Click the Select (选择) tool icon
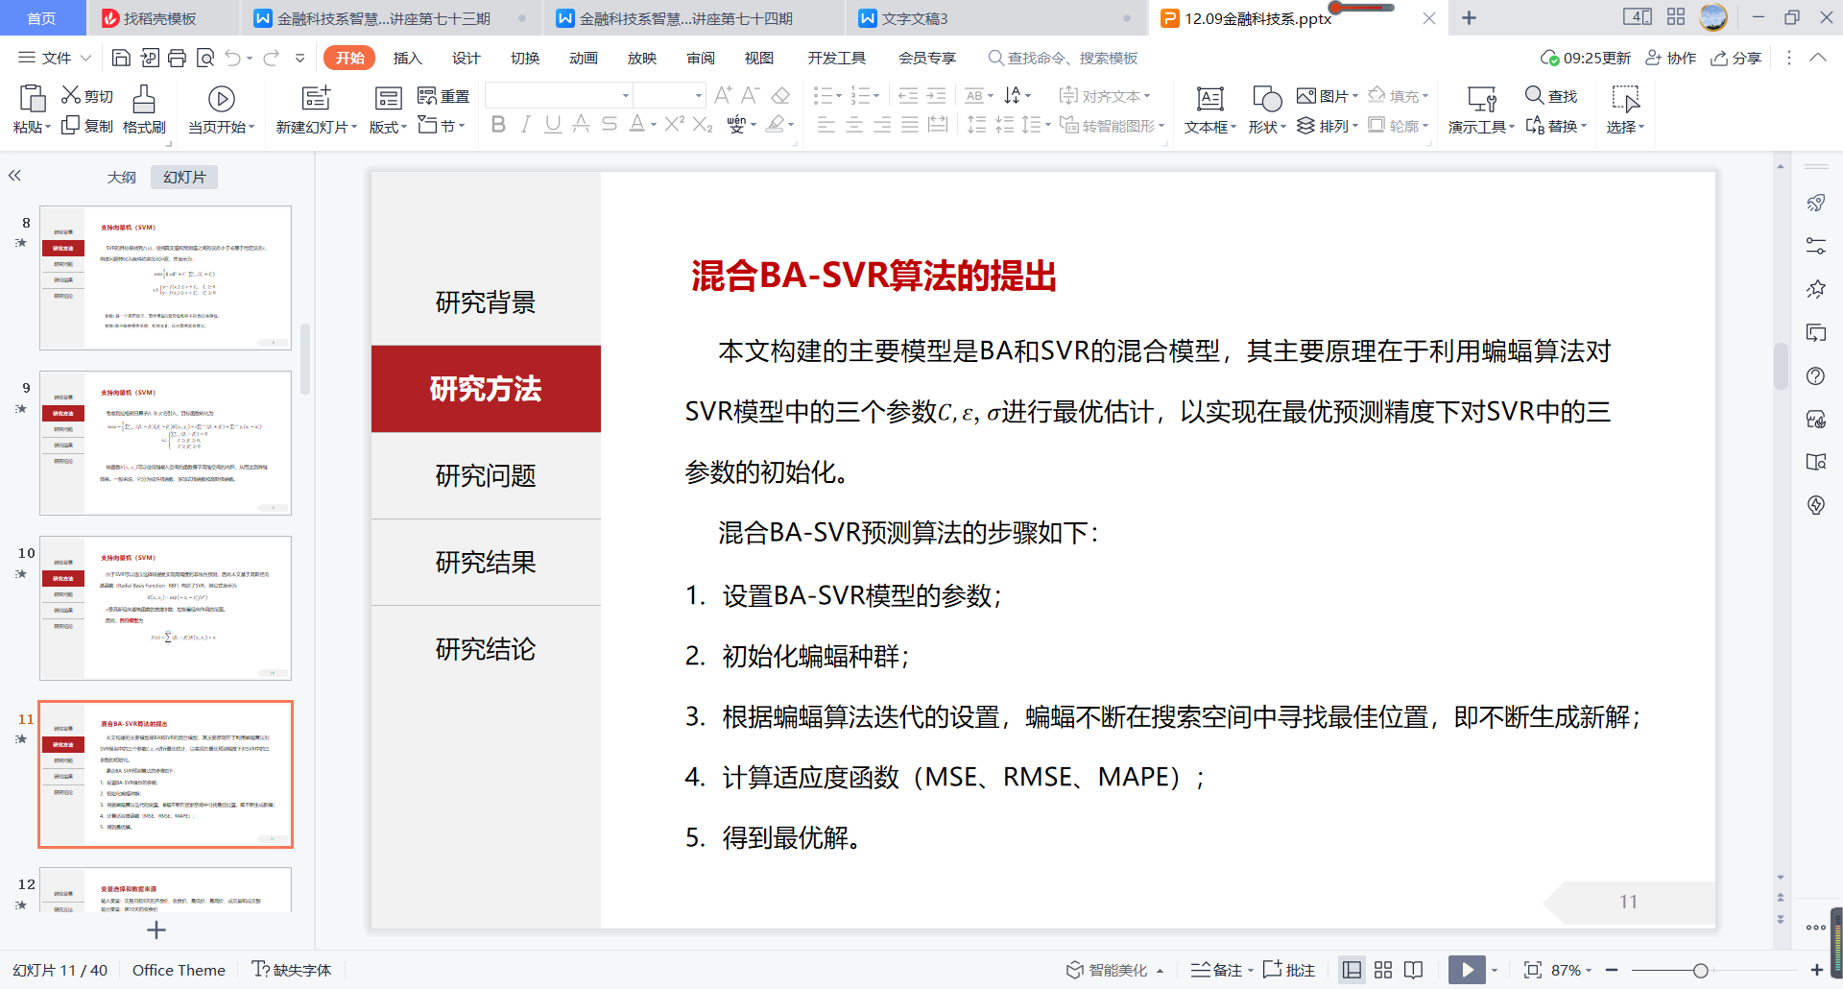The width and height of the screenshot is (1843, 989). 1625,98
